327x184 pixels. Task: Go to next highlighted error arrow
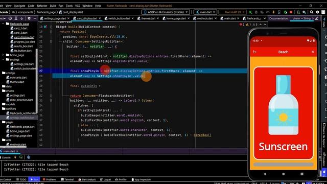coord(265,25)
